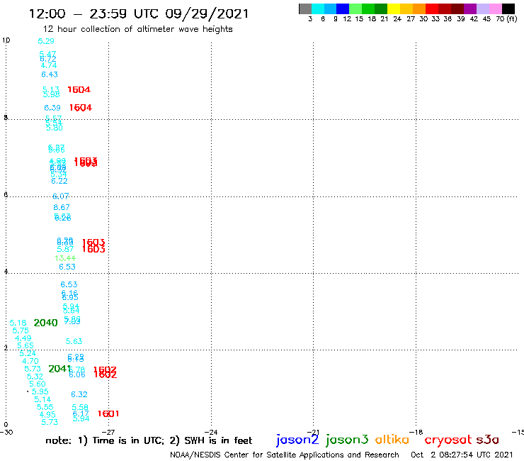Image resolution: width=524 pixels, height=461 pixels.
Task: Click the Oct 2 08:27:54 UTC timestamp
Action: (x=462, y=455)
